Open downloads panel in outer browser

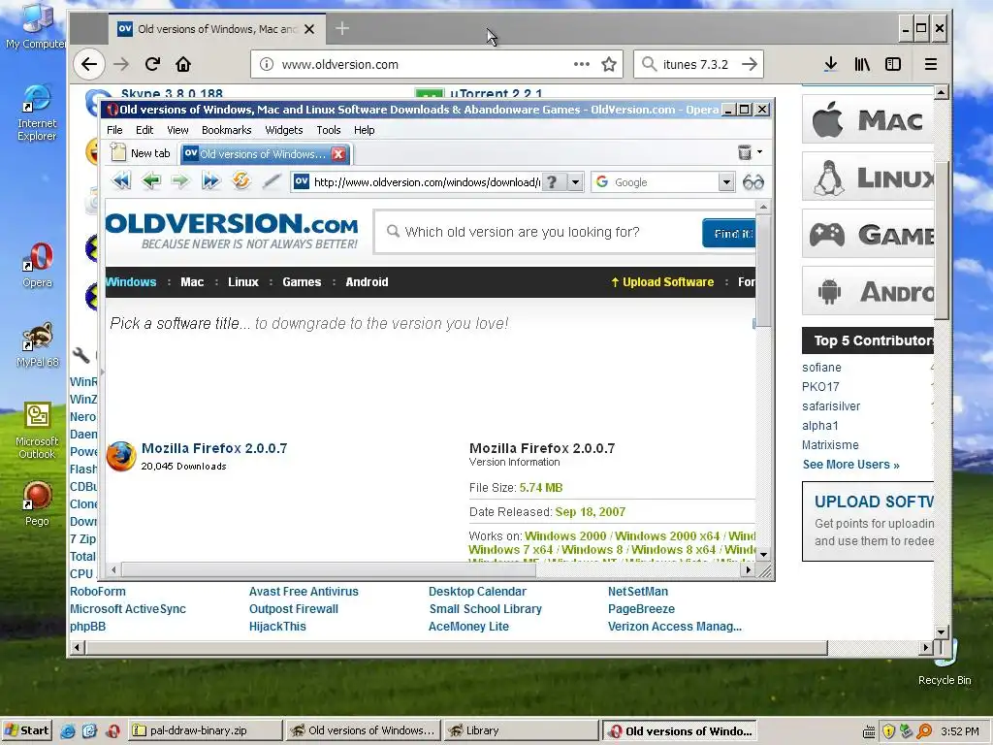(831, 64)
